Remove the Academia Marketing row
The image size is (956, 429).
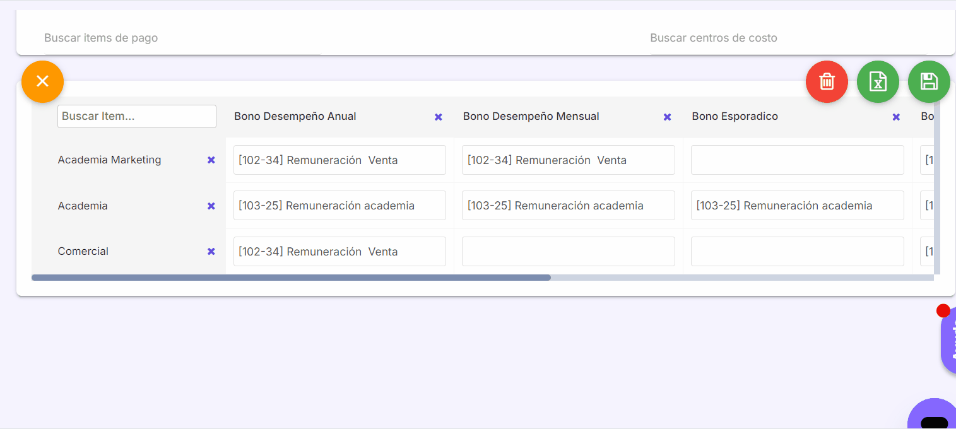click(211, 160)
